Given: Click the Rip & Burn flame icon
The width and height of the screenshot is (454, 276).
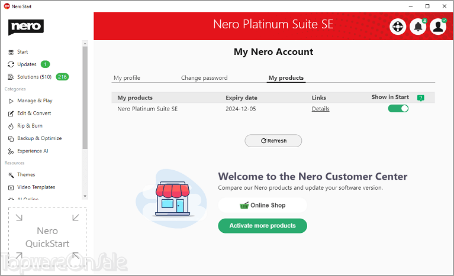Looking at the screenshot, I should coord(11,126).
